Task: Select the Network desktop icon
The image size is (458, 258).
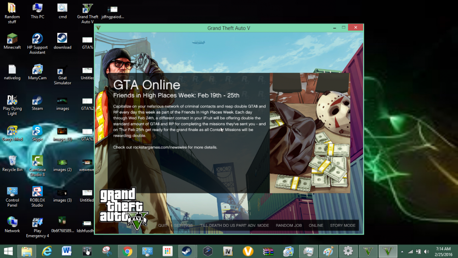Action: 12,225
